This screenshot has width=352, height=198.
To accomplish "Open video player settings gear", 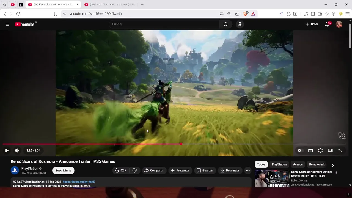I will 320,150.
